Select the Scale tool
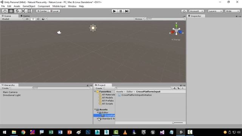Screen dimensions: 242x136 pyautogui.click(x=23, y=11)
